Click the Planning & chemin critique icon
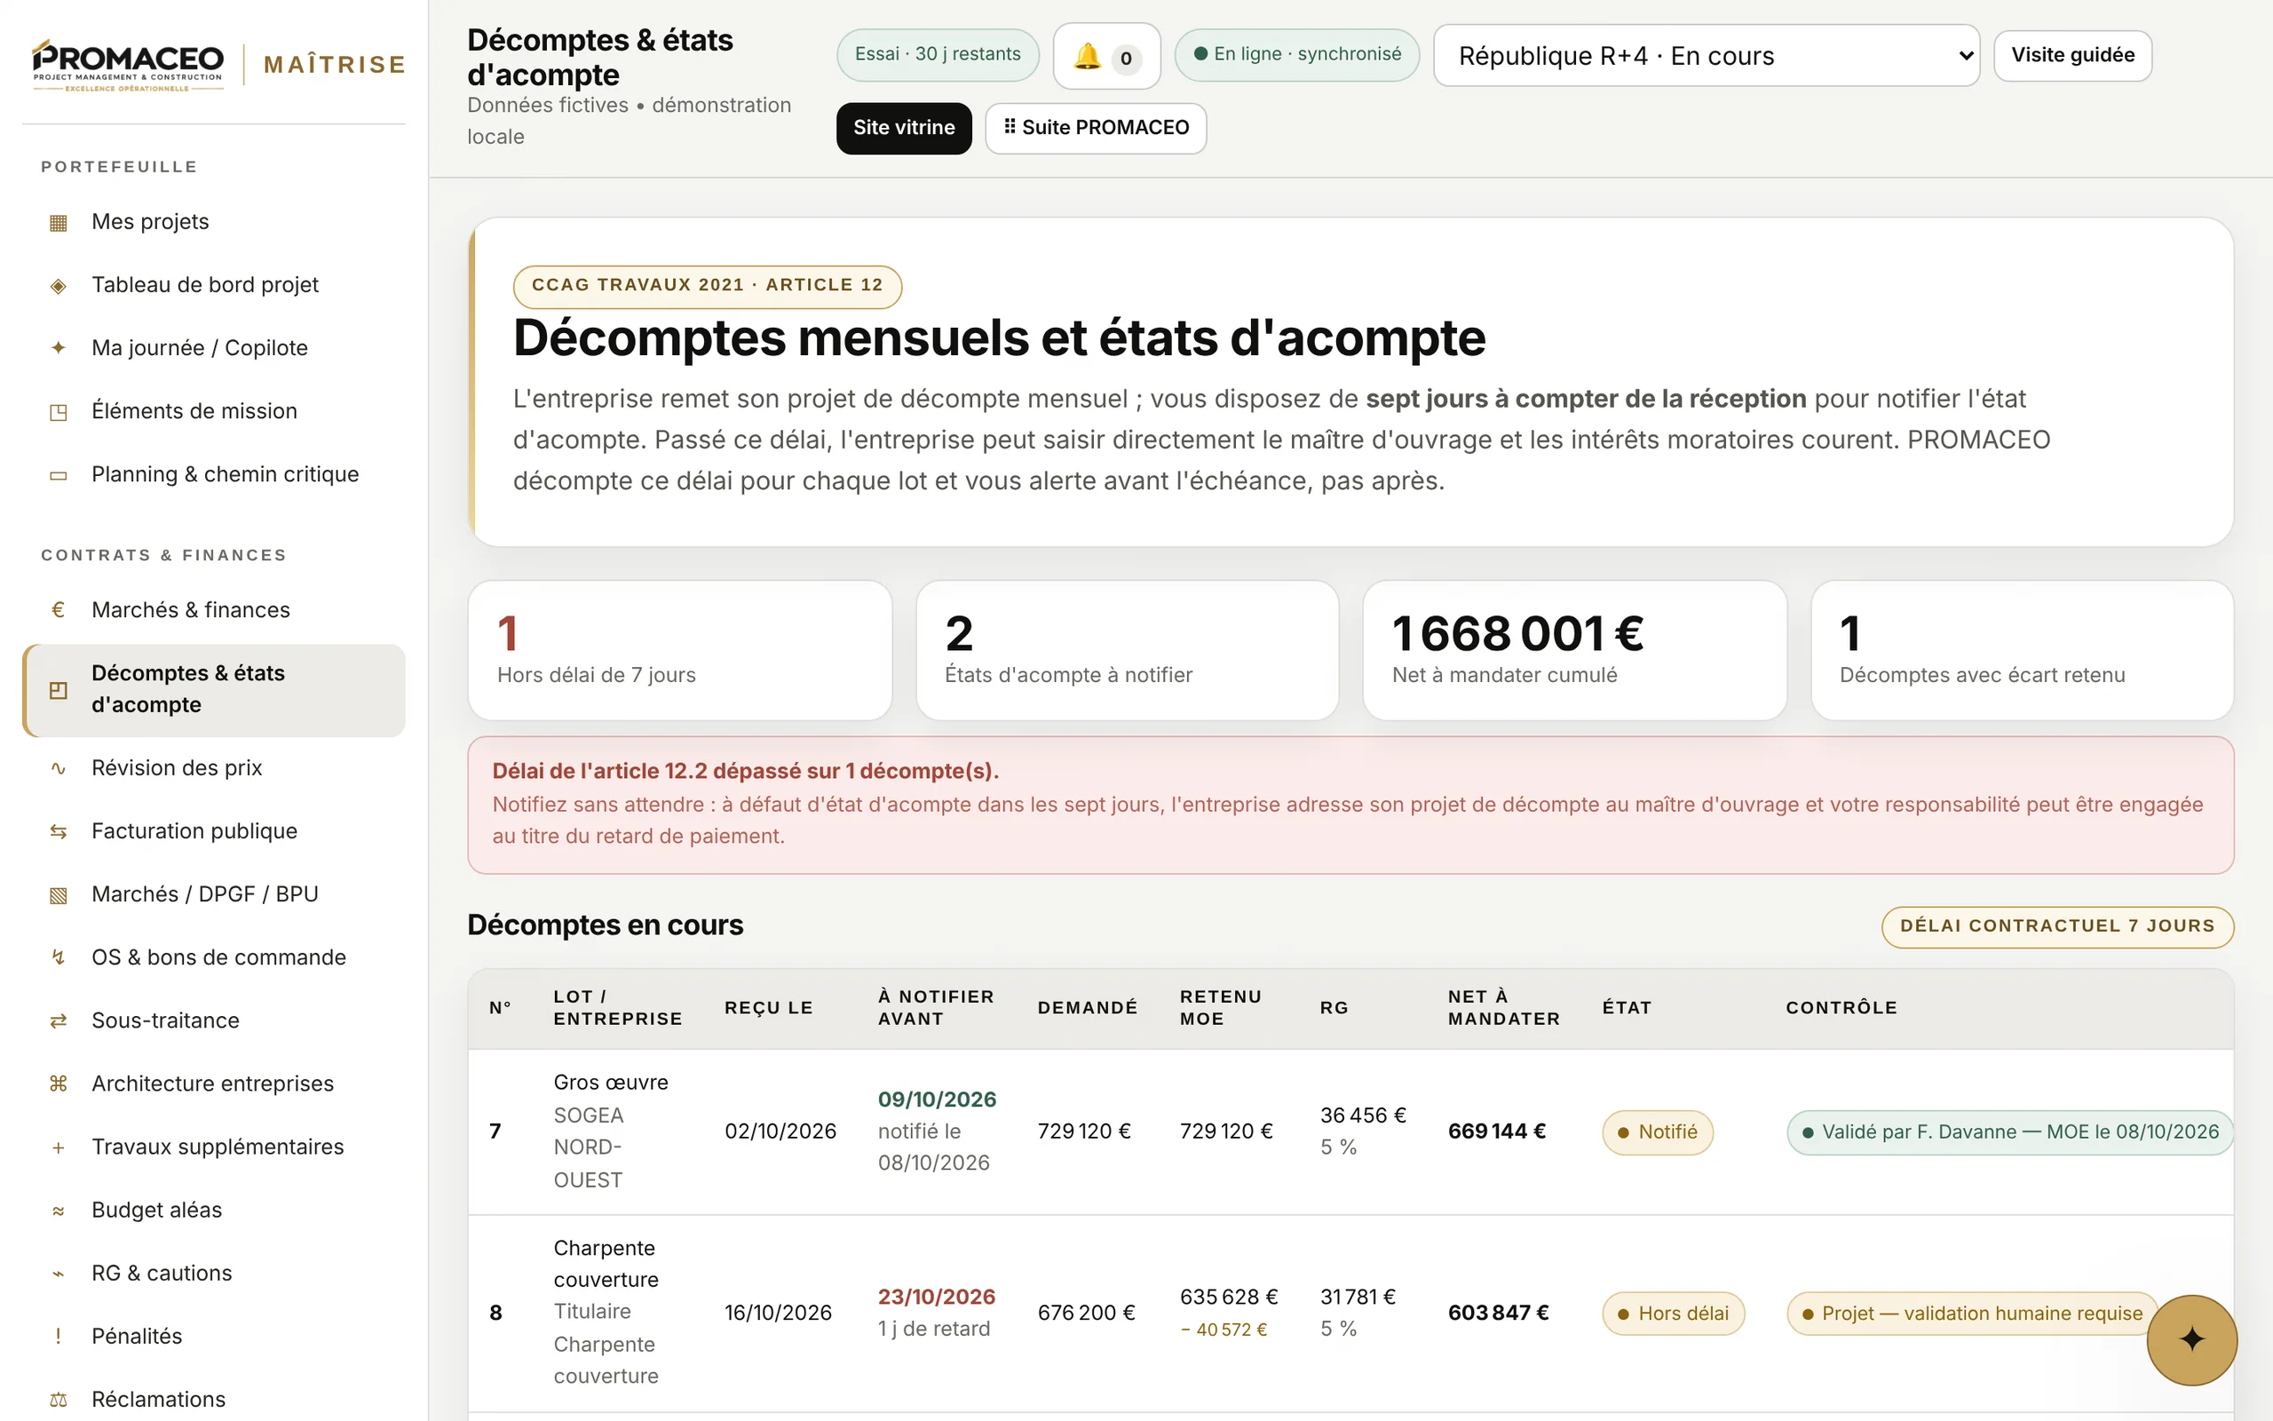 coord(59,474)
